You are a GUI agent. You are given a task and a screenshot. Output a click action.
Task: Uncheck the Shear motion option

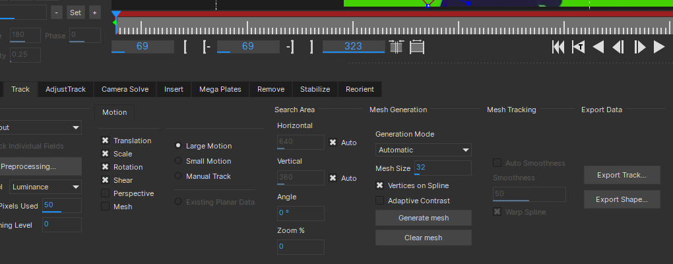point(106,180)
